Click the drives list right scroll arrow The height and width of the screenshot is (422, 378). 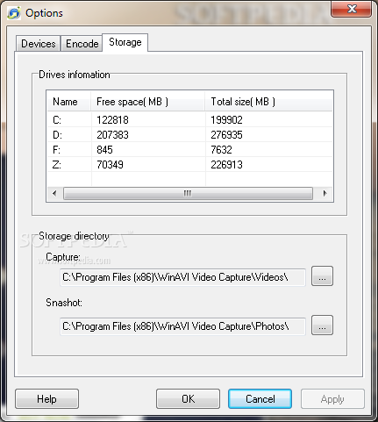(325, 193)
